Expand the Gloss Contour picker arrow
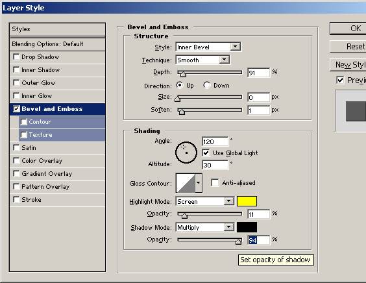The height and width of the screenshot is (283, 366). pos(199,183)
